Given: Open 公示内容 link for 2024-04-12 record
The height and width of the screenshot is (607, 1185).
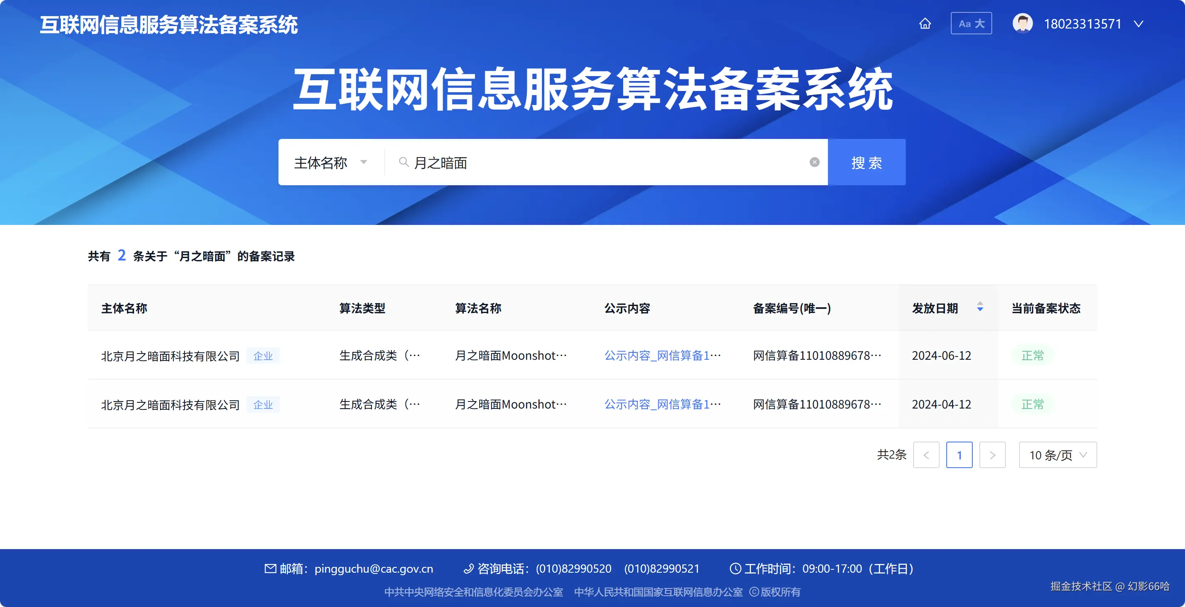Looking at the screenshot, I should click(x=662, y=404).
